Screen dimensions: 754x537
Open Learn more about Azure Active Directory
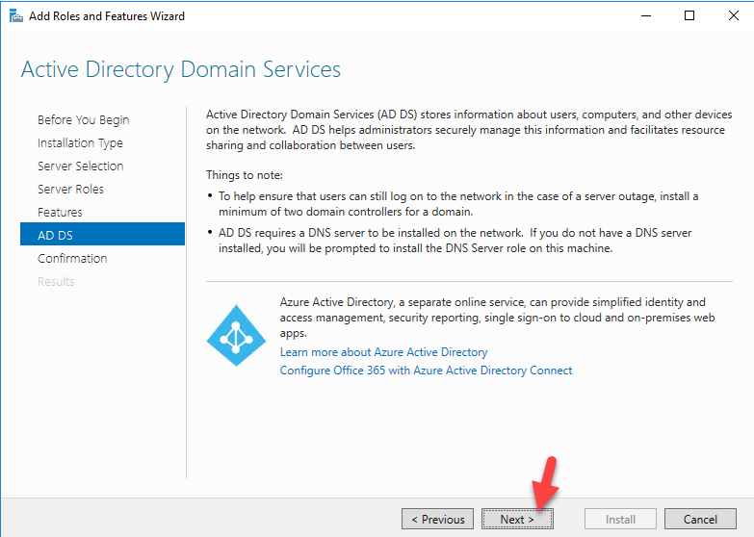tap(383, 352)
